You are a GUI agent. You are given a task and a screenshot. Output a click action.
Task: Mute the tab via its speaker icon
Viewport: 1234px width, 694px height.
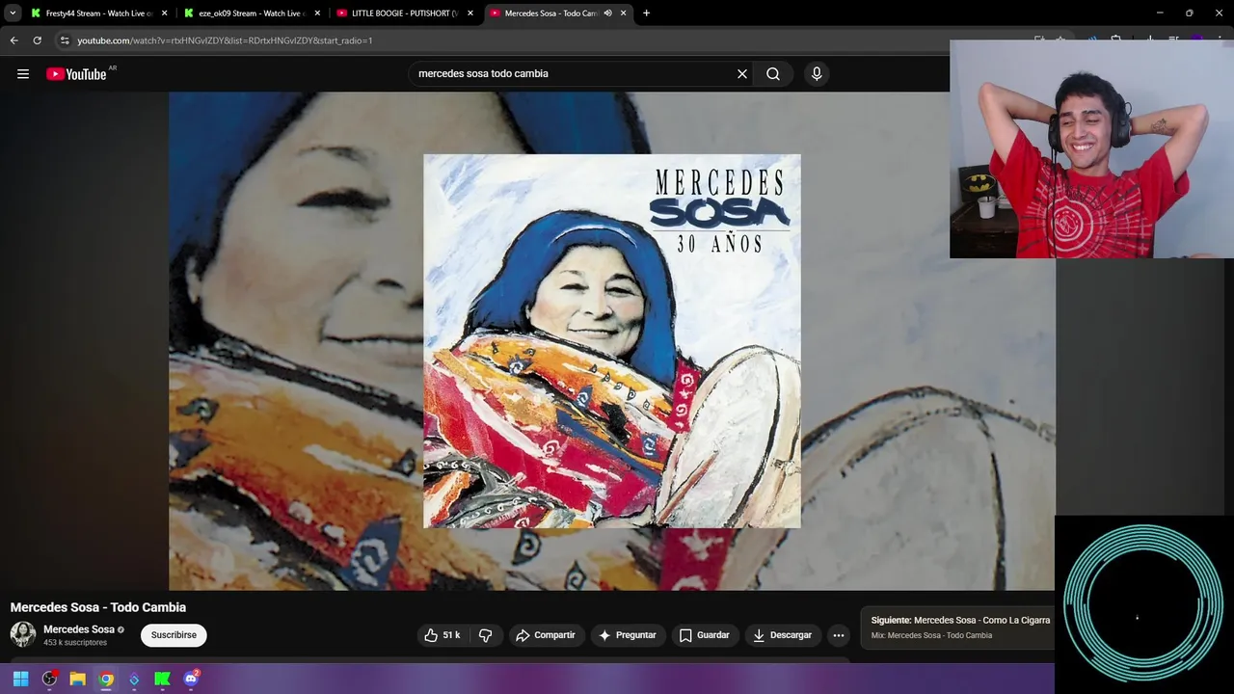coord(607,13)
